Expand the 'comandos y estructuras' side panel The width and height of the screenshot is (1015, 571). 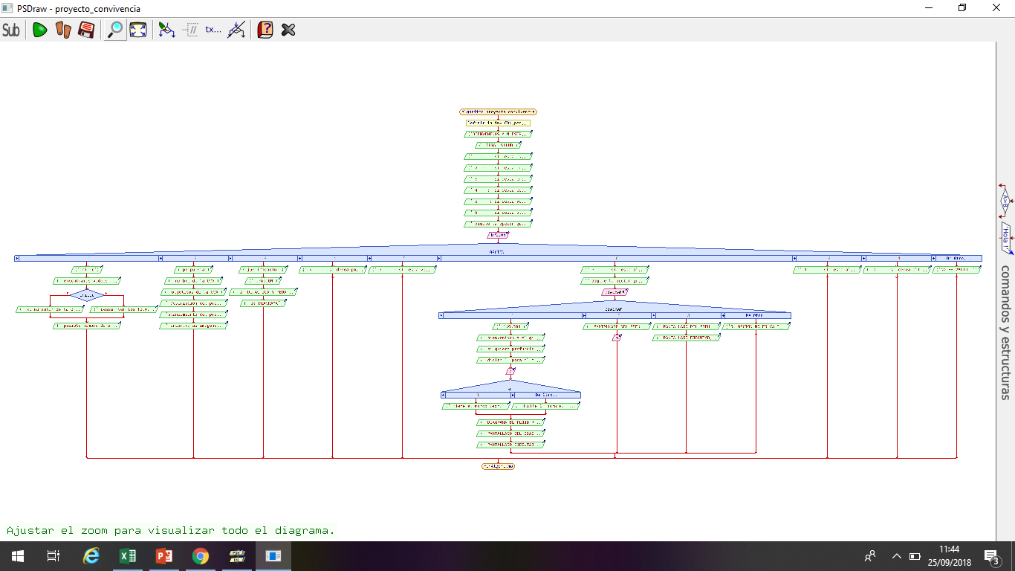(x=1005, y=332)
